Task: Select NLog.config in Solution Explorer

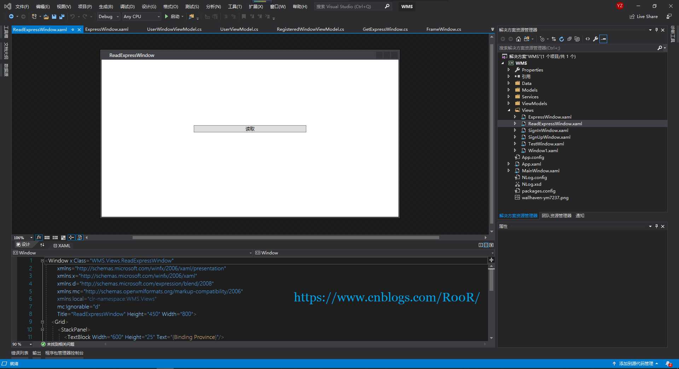Action: (534, 177)
